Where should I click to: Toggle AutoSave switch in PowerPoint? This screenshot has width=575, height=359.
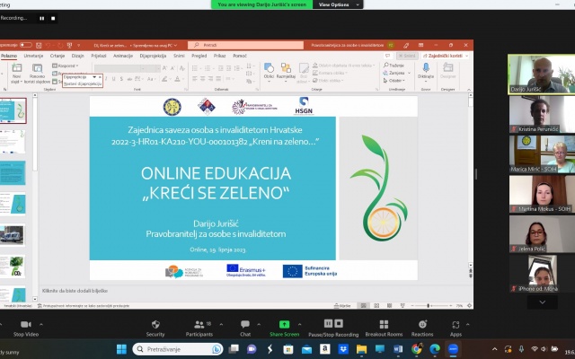click(x=26, y=45)
